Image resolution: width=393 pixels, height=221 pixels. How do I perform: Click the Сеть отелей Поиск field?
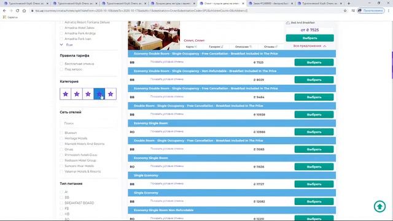[88, 123]
